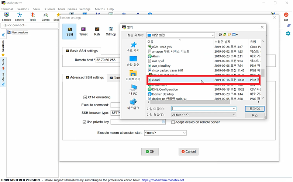Viewport: 293px width, 182px height.
Task: Open Execute macro at session start dropdown
Action: (x=165, y=133)
